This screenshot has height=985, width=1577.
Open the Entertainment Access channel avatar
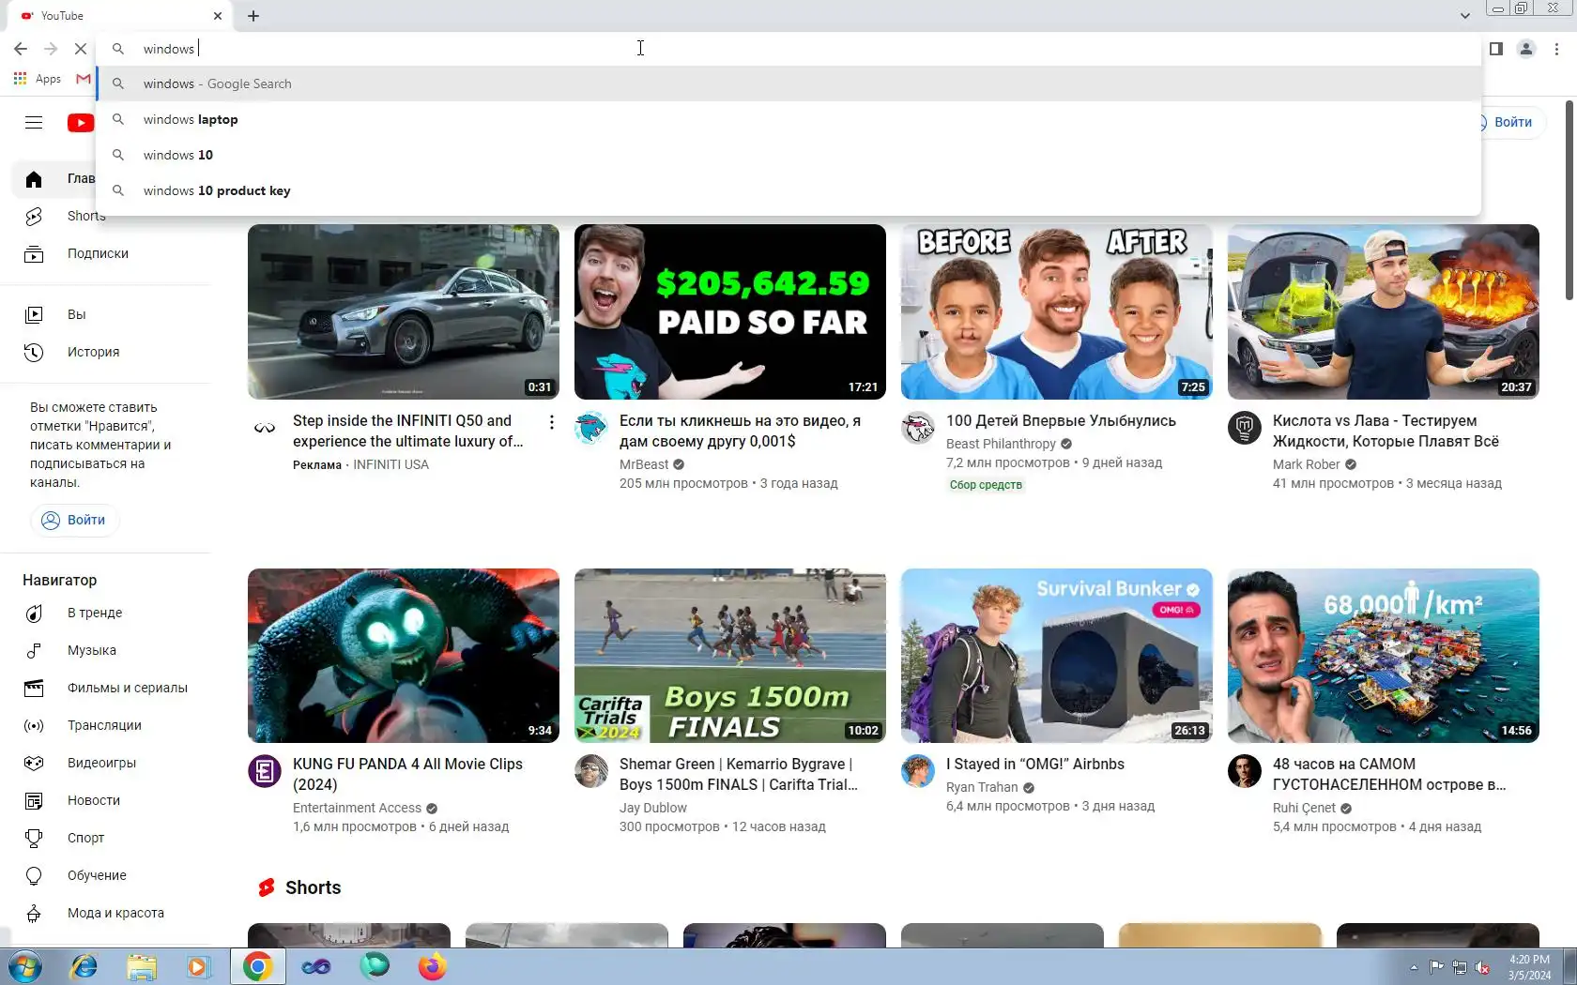tap(265, 772)
